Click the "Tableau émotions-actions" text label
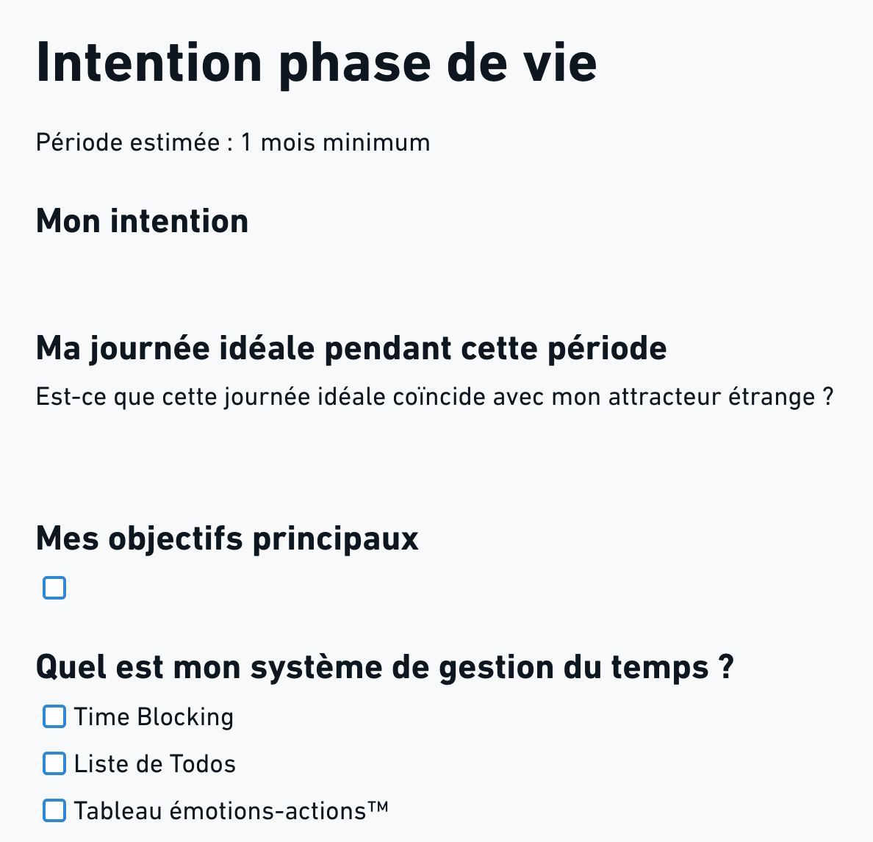Screen dimensions: 873x842 [x=219, y=811]
